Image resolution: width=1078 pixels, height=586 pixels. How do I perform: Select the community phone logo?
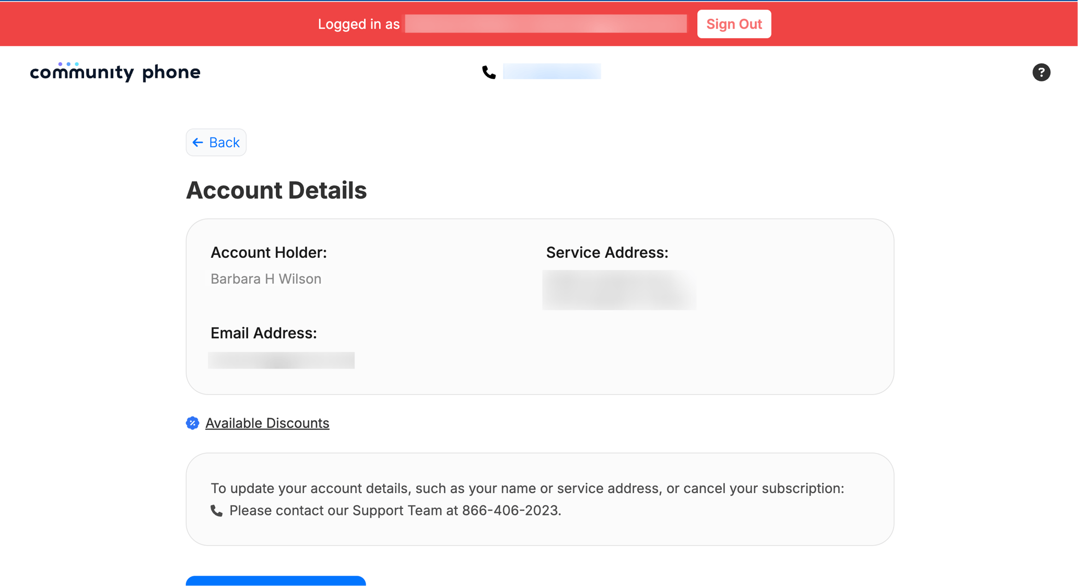115,71
